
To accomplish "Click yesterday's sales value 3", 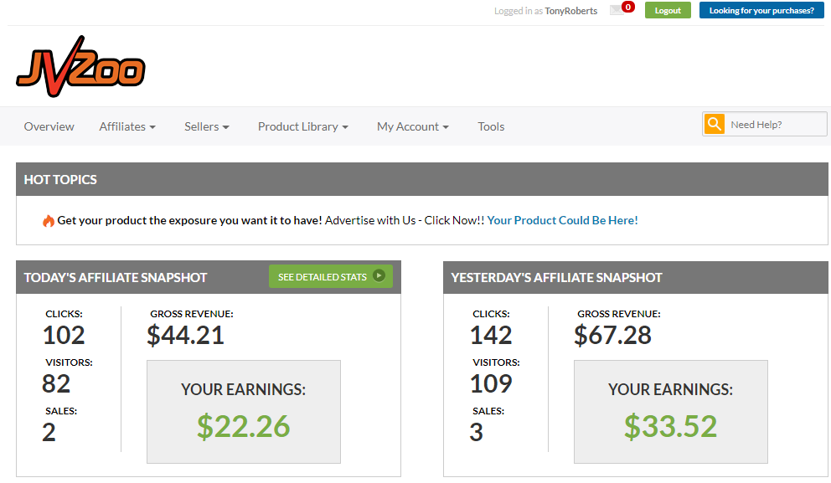I will [x=476, y=432].
